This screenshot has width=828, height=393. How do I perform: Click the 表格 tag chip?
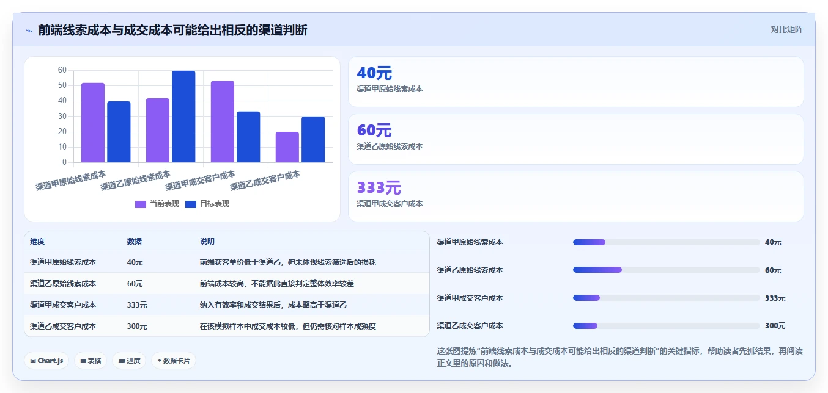[x=91, y=361]
